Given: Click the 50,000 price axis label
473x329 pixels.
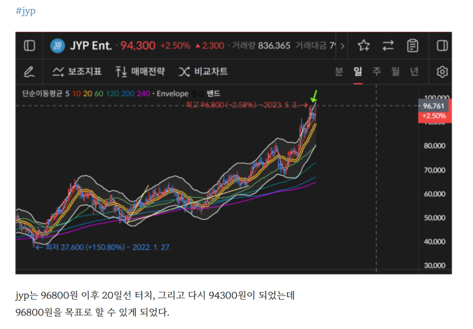Looking at the screenshot, I should (x=434, y=218).
